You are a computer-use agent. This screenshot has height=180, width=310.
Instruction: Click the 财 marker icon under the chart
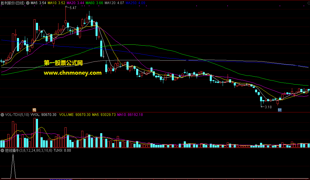click(280, 110)
